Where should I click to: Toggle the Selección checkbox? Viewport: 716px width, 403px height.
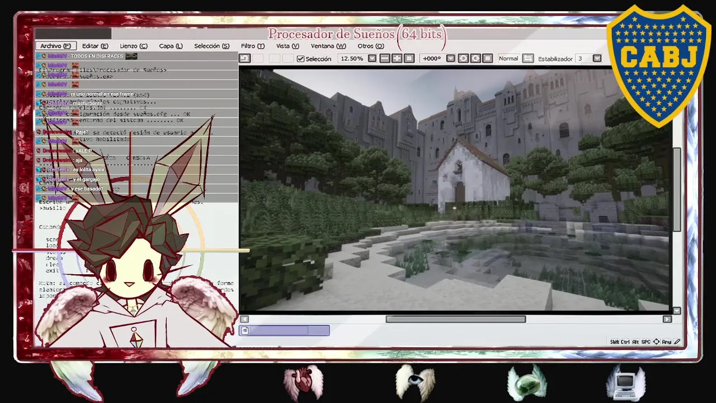click(300, 59)
